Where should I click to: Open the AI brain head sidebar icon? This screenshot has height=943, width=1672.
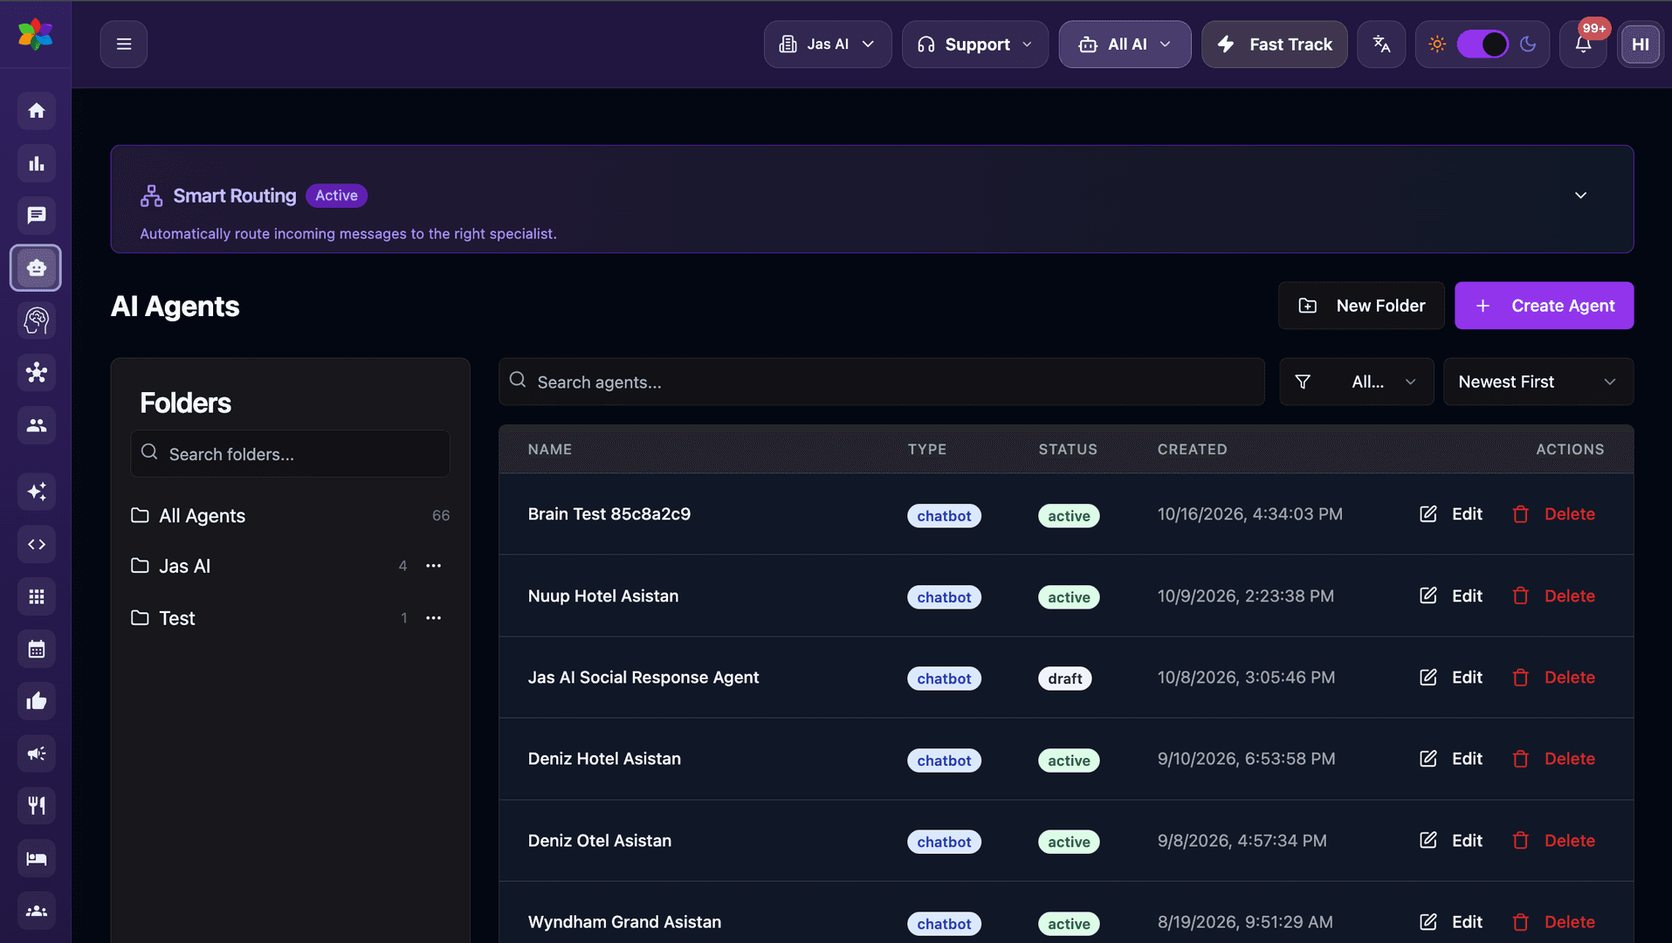[36, 320]
